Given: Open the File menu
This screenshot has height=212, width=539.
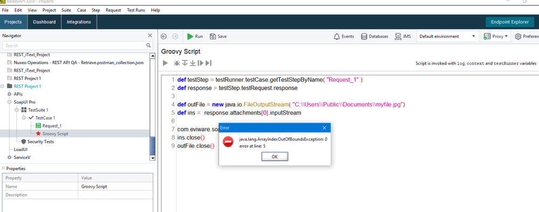Looking at the screenshot, I should click(x=5, y=10).
